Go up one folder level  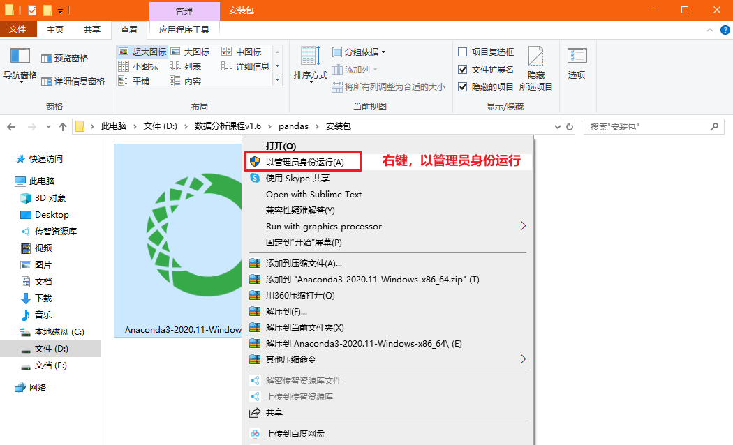tap(63, 126)
